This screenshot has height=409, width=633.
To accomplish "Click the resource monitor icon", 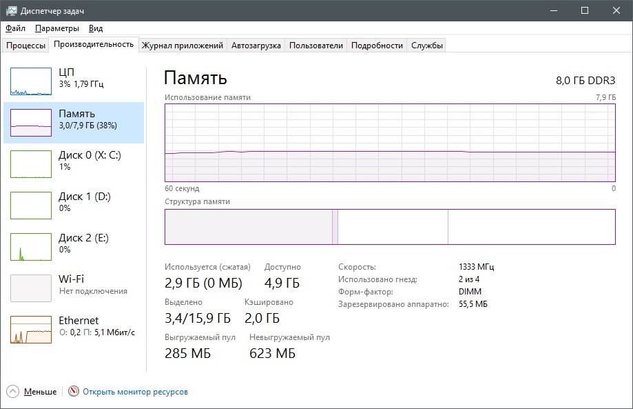I will tap(74, 392).
